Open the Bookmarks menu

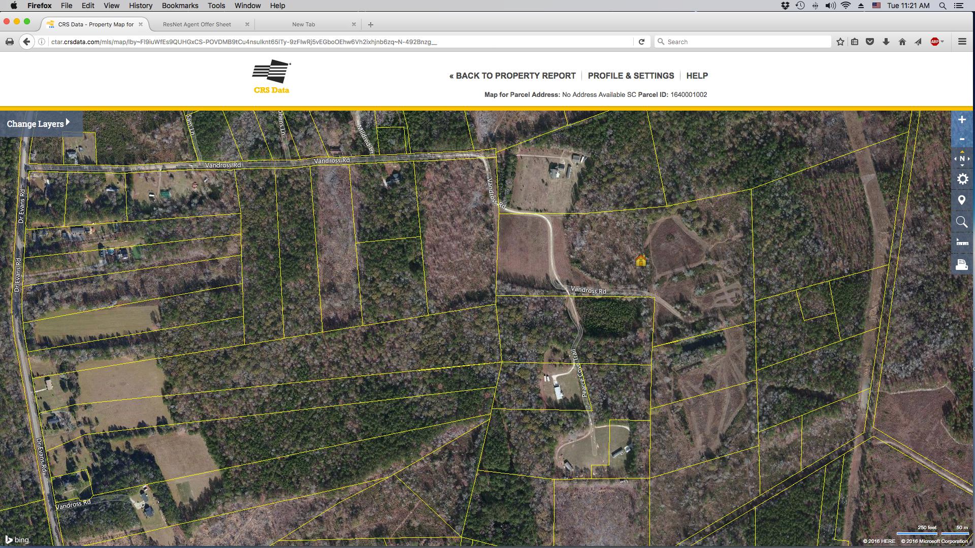180,6
